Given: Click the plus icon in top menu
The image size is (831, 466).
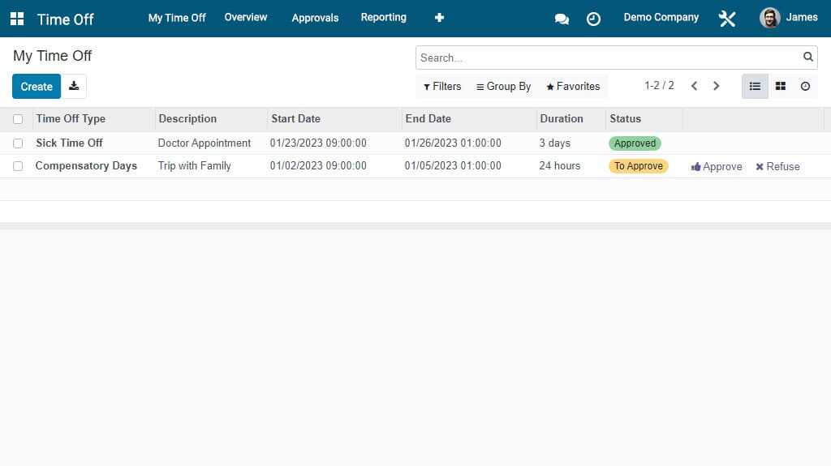Looking at the screenshot, I should tap(439, 18).
